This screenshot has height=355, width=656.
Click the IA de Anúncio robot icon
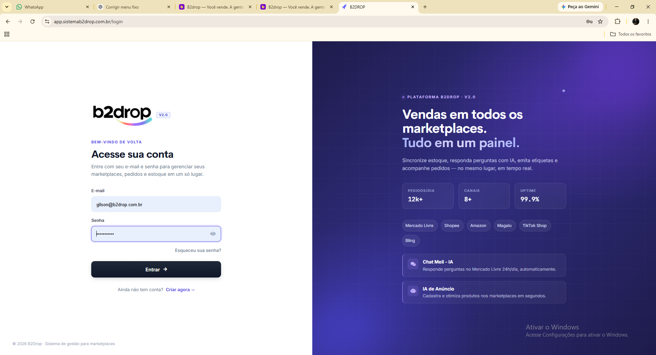(x=413, y=291)
